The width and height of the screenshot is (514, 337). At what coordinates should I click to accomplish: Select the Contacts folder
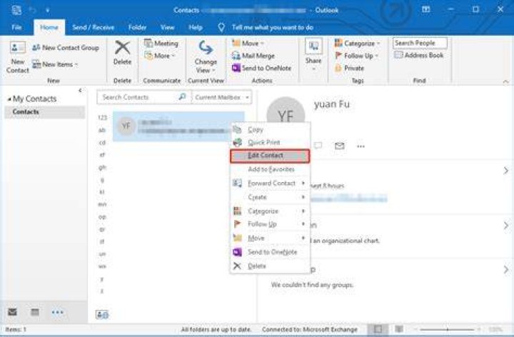44,112
